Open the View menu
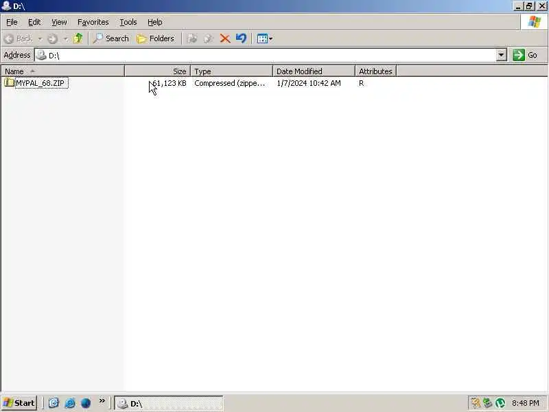This screenshot has height=412, width=549. point(59,22)
